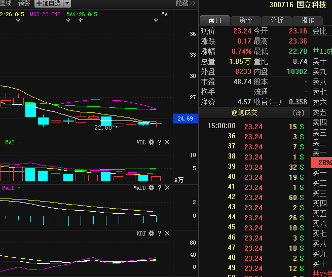
Task: Open VOL indicator help question mark
Action: pyautogui.click(x=160, y=142)
